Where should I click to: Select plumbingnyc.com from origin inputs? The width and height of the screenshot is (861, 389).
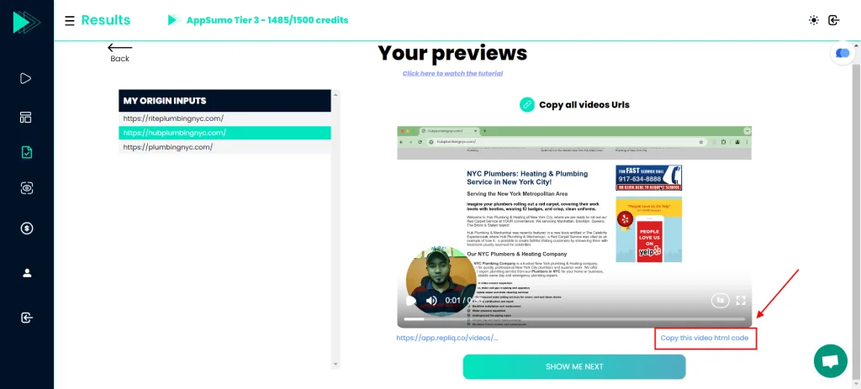pos(168,147)
